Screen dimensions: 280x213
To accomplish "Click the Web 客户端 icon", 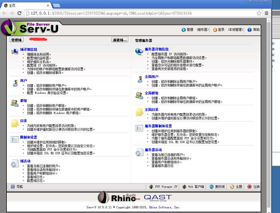I will [x=184, y=187].
